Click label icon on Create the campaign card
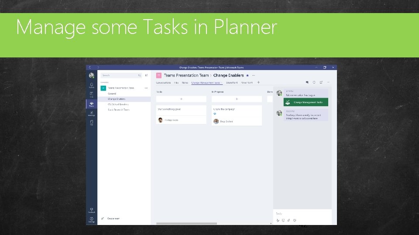This screenshot has height=235, width=419. point(215,114)
